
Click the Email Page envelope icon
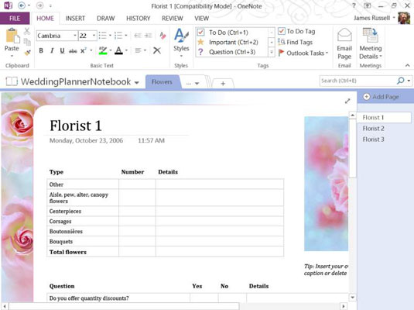[344, 35]
